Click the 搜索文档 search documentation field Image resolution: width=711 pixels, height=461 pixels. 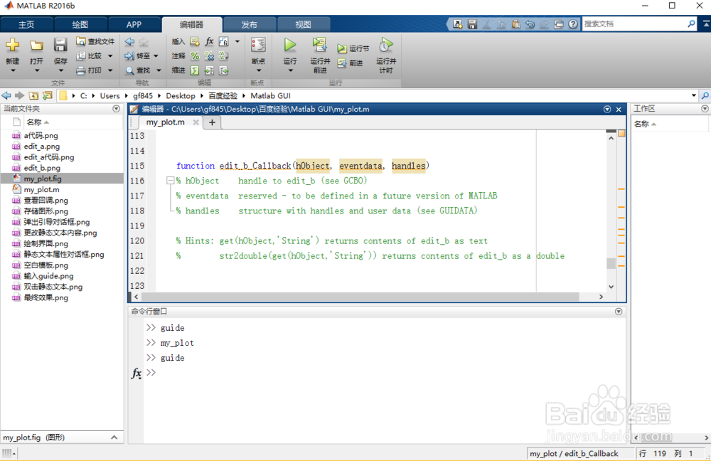click(634, 24)
